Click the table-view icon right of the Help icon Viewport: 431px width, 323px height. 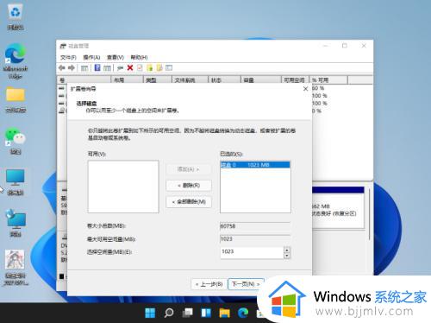(x=107, y=68)
